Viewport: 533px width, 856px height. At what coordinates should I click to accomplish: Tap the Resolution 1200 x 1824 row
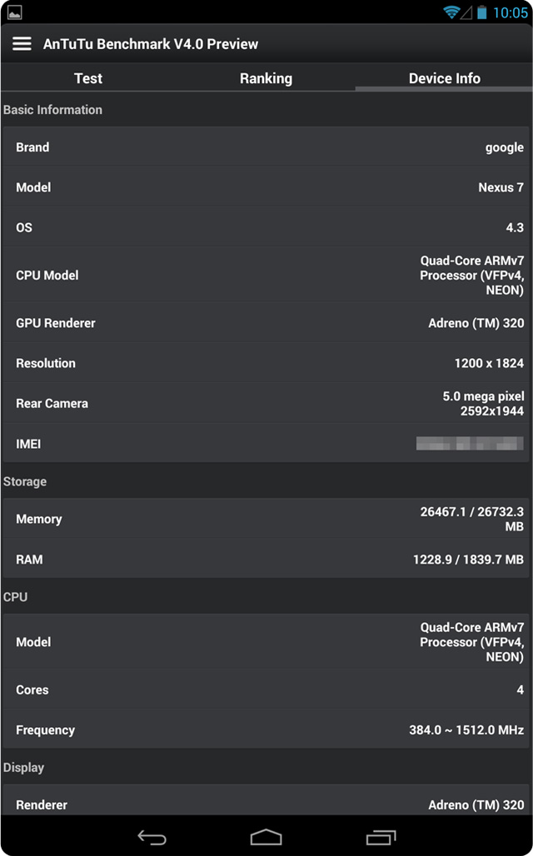point(266,363)
